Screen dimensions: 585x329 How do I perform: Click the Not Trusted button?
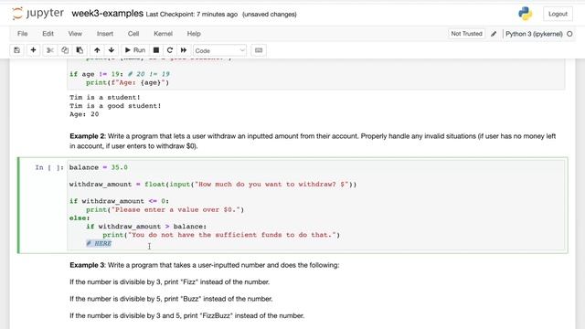466,34
